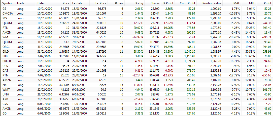Sort by the Ex. date column header
This screenshot has width=273, height=116.
80,3
